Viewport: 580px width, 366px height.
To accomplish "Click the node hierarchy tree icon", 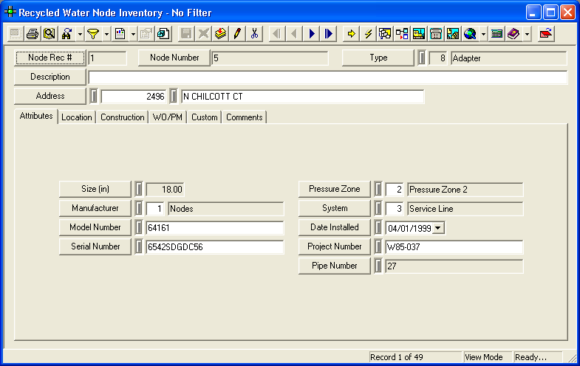I will pos(402,34).
